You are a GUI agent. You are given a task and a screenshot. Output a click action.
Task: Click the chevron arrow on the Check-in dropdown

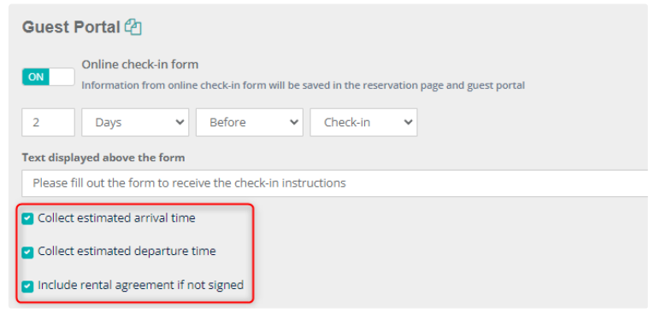[409, 122]
